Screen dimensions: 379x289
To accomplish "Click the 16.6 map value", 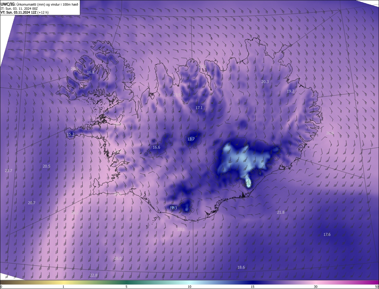I will tap(156, 147).
